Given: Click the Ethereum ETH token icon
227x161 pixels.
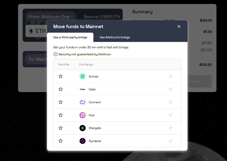Looking at the screenshot, I should [x=31, y=31].
